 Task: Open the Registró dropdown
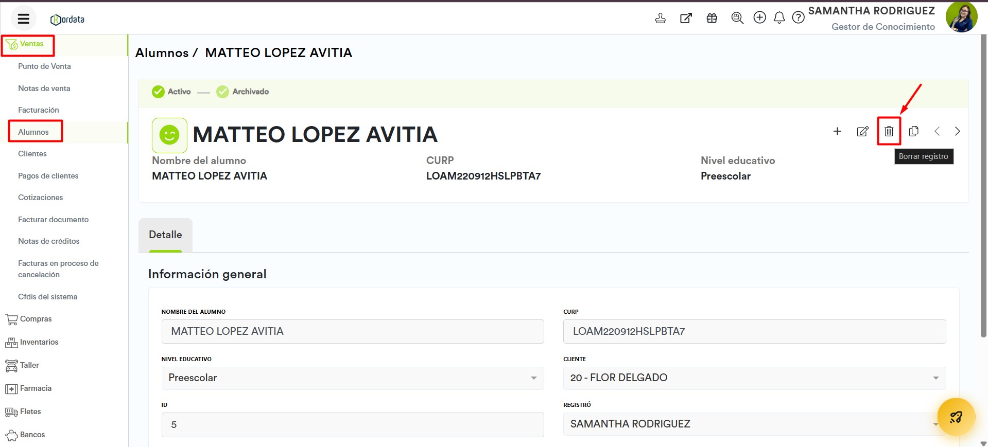(x=754, y=424)
